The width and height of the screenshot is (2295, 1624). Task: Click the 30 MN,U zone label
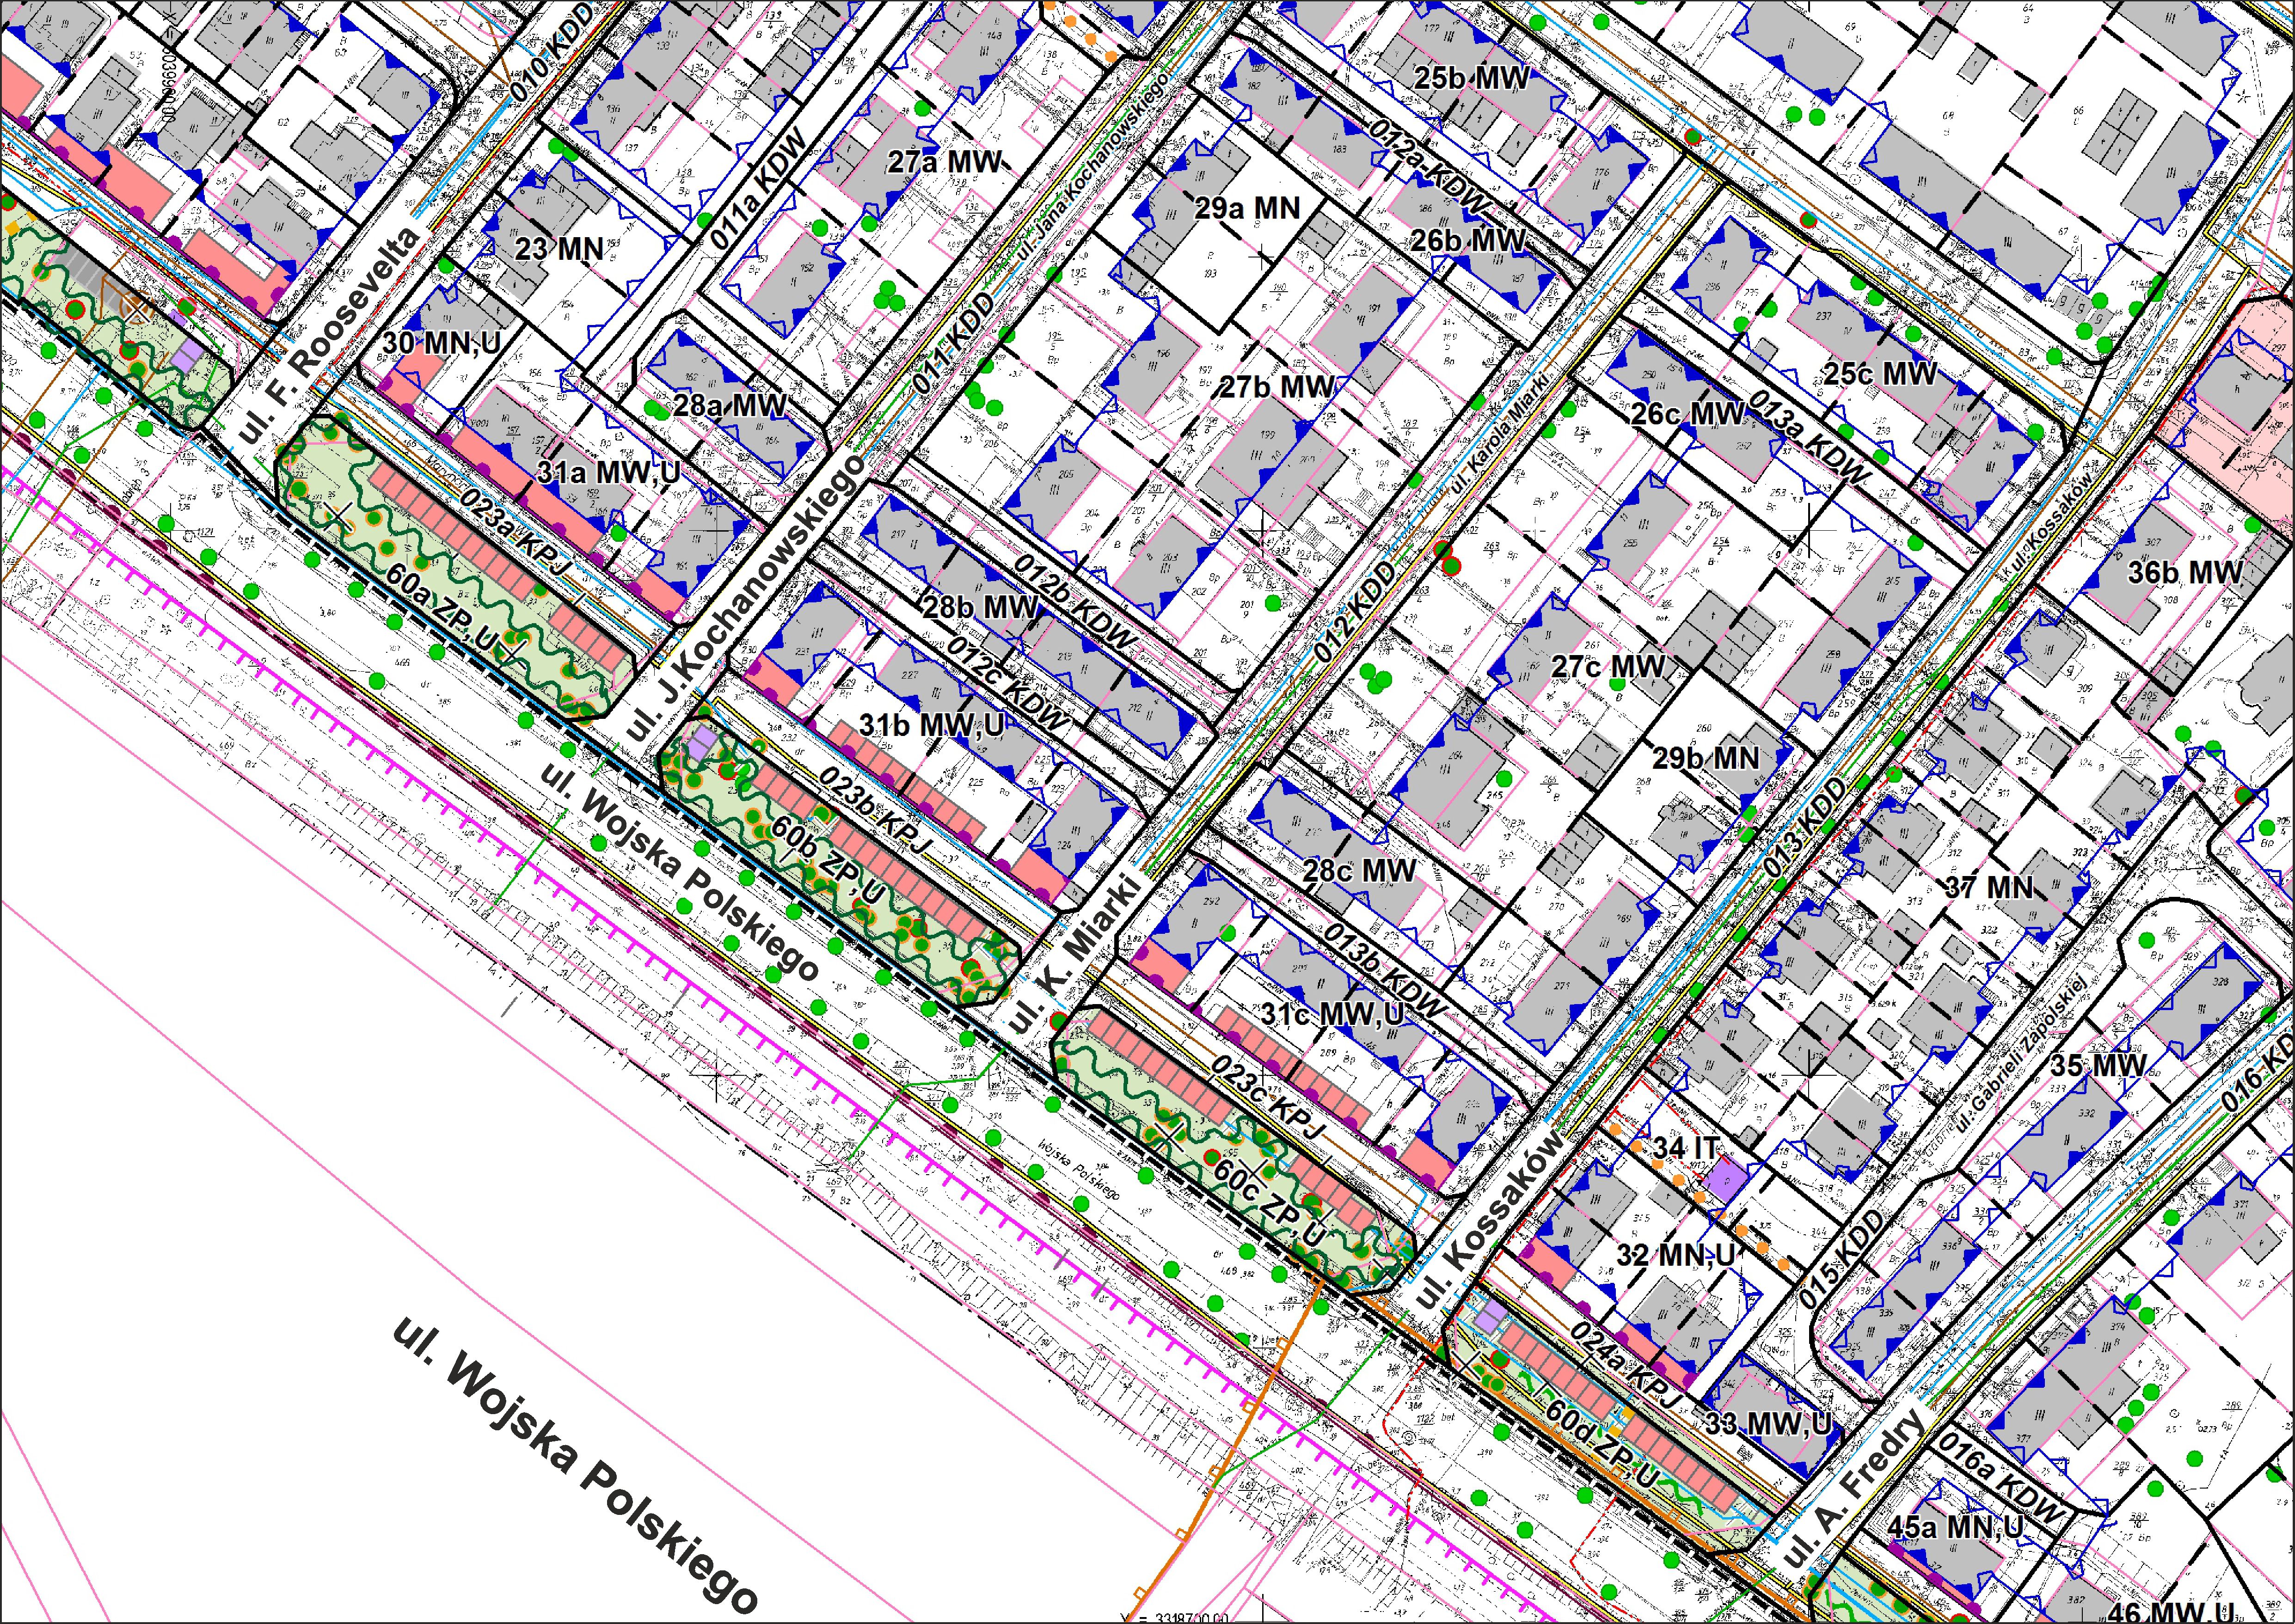pyautogui.click(x=441, y=343)
